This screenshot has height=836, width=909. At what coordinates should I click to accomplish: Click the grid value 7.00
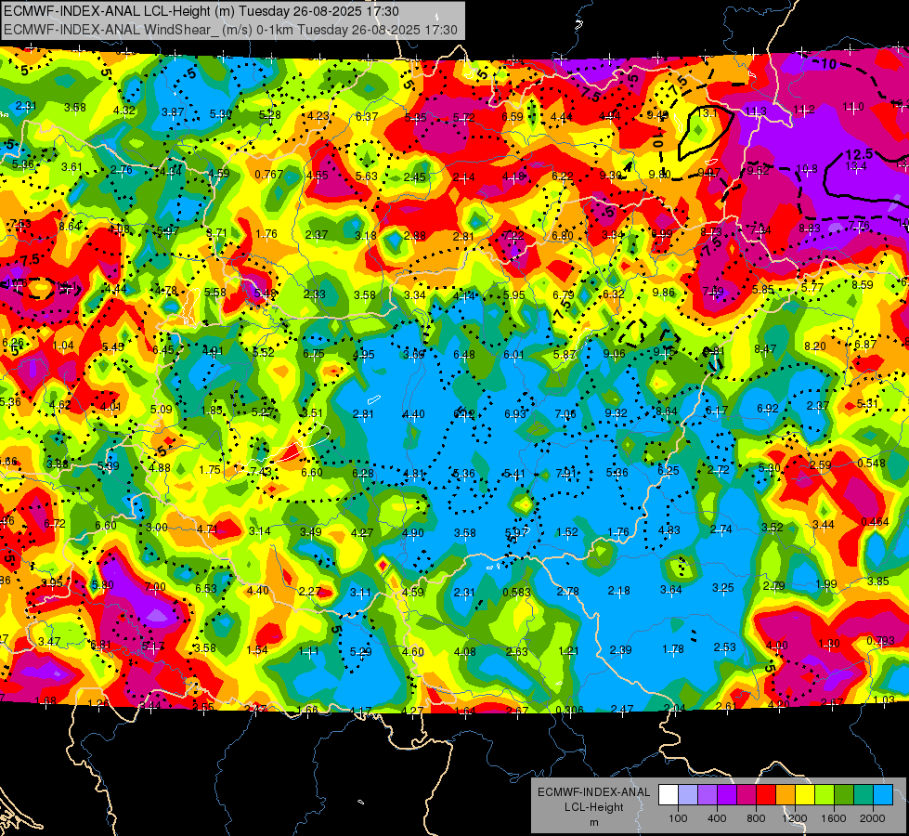pyautogui.click(x=155, y=587)
